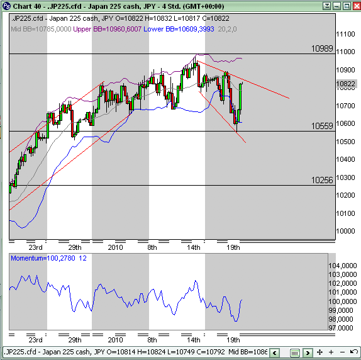
Task: Click the 2010 date label under price chart
Action: point(115,247)
